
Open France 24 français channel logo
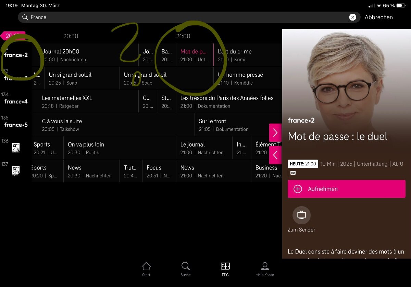pyautogui.click(x=16, y=148)
